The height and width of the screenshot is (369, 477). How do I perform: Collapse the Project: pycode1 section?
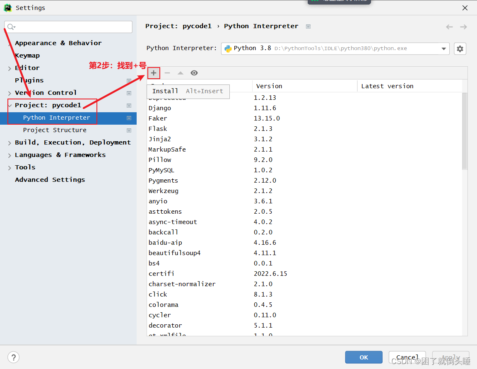pyautogui.click(x=10, y=106)
